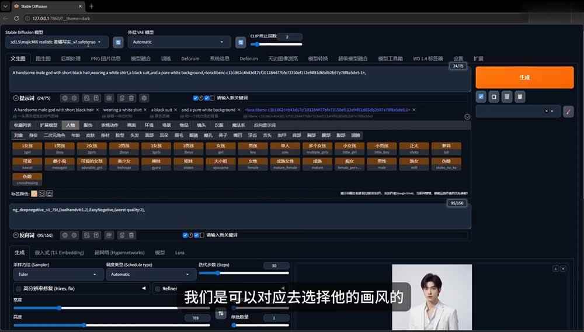
Task: Click the plus-box icon in the prompt toolbar
Action: (96, 98)
